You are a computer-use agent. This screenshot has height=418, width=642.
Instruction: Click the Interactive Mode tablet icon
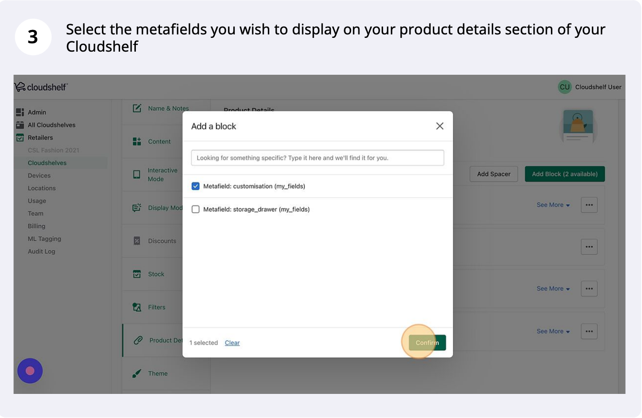(137, 175)
